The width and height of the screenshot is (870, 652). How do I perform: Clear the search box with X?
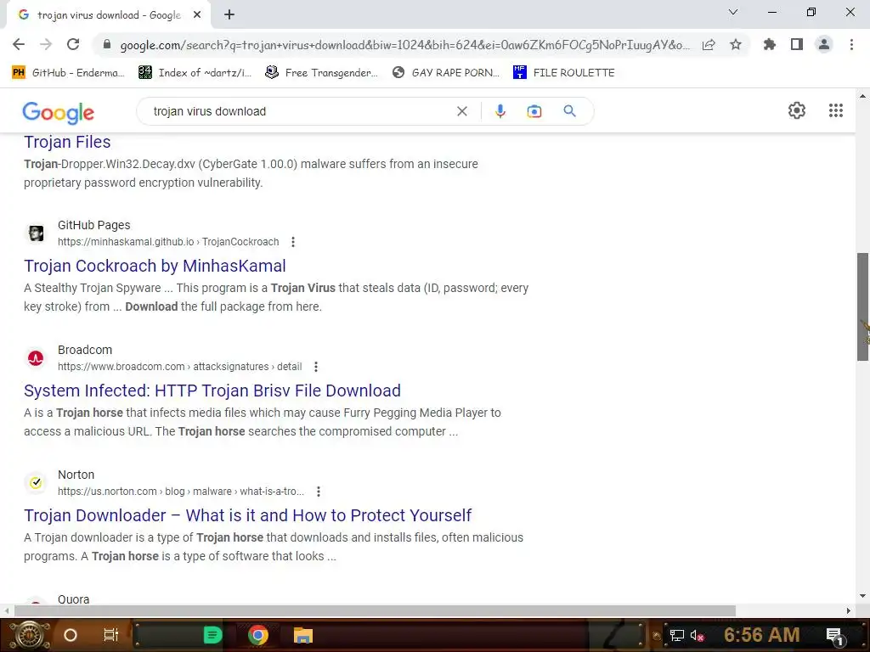[x=461, y=111]
